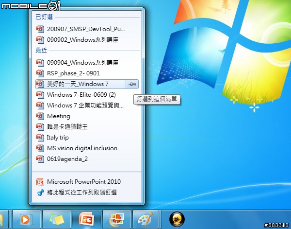The height and width of the screenshot is (229, 291).
Task: Open pinned file 090902_Windows系列講座
Action: (87, 39)
